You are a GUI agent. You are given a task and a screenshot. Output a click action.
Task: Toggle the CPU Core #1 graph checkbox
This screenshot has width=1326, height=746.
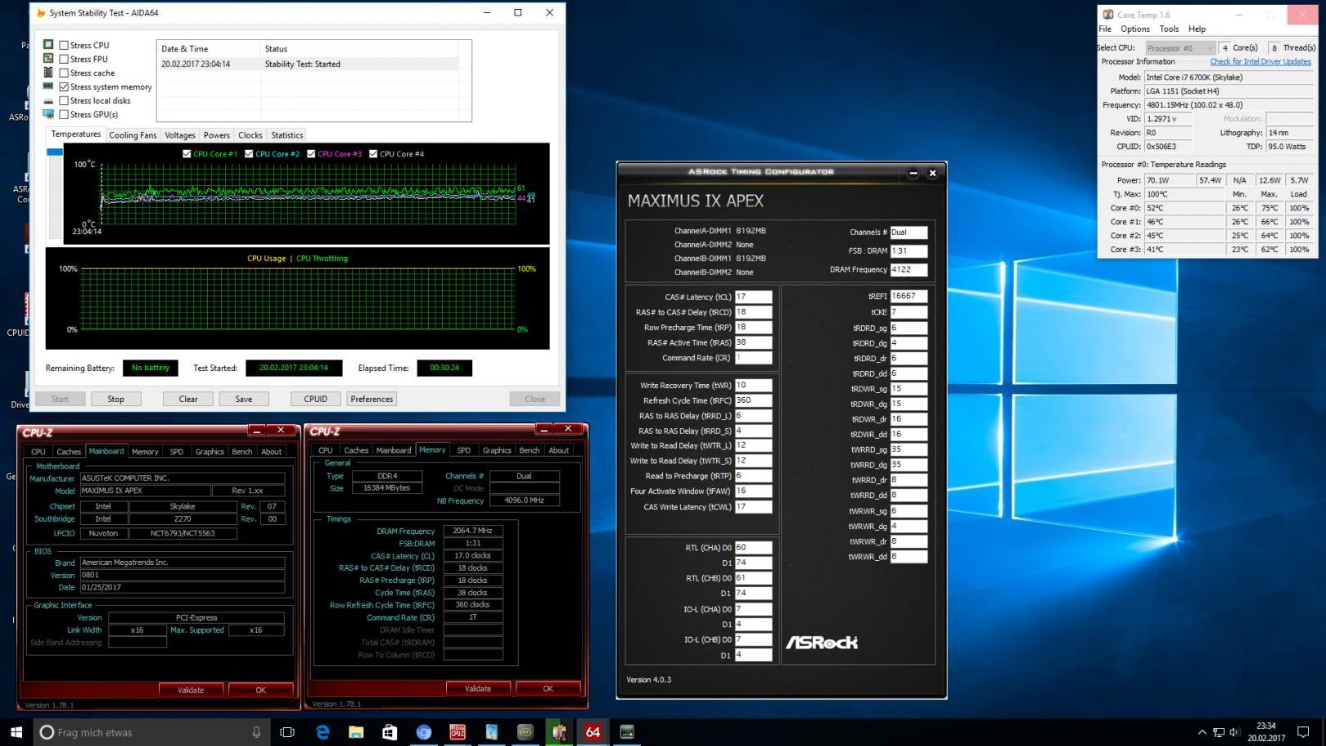187,154
